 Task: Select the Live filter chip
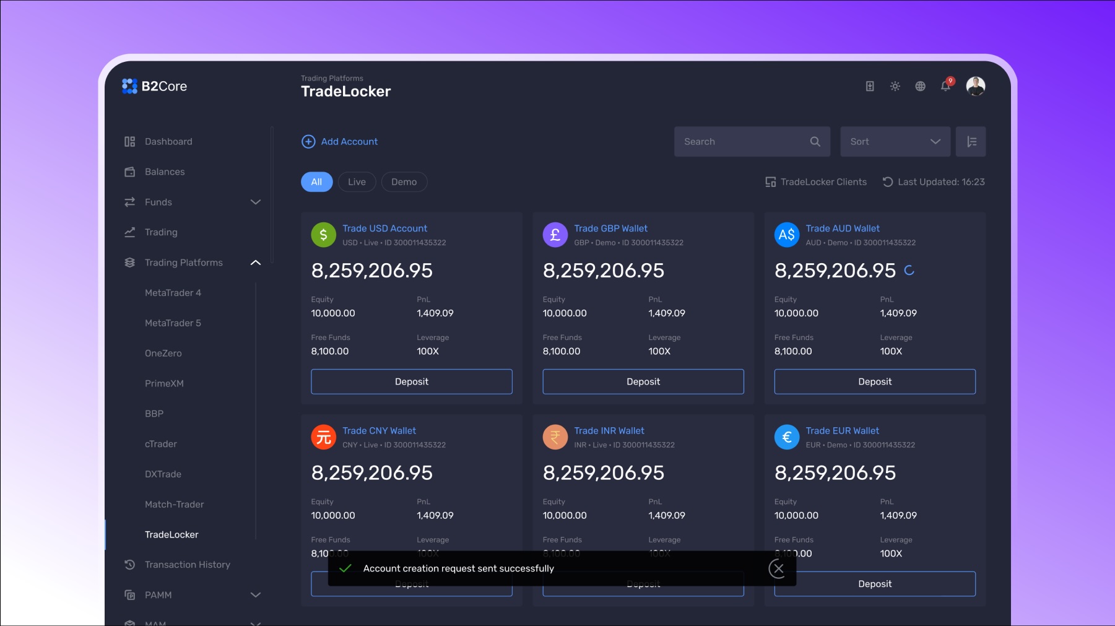pos(357,182)
